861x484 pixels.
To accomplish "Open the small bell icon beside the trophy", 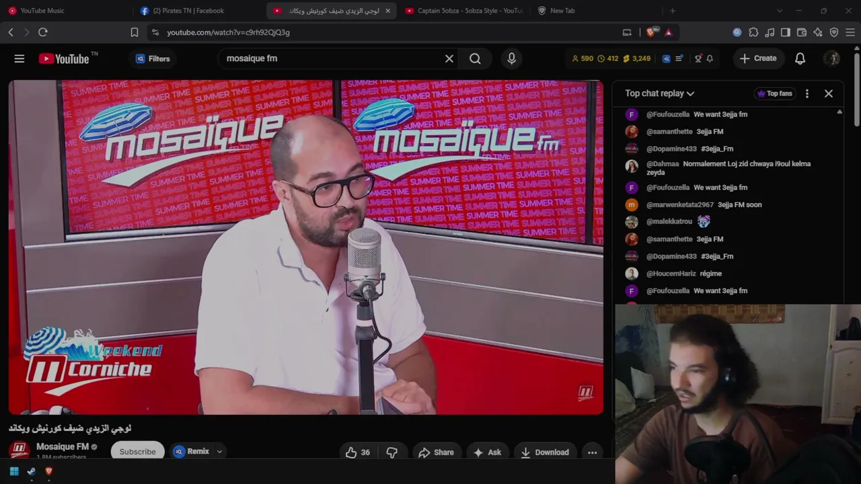I will pos(710,58).
